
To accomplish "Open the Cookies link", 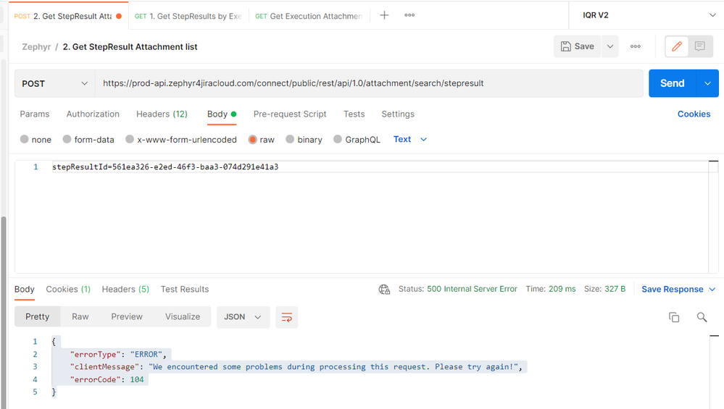I will (694, 114).
